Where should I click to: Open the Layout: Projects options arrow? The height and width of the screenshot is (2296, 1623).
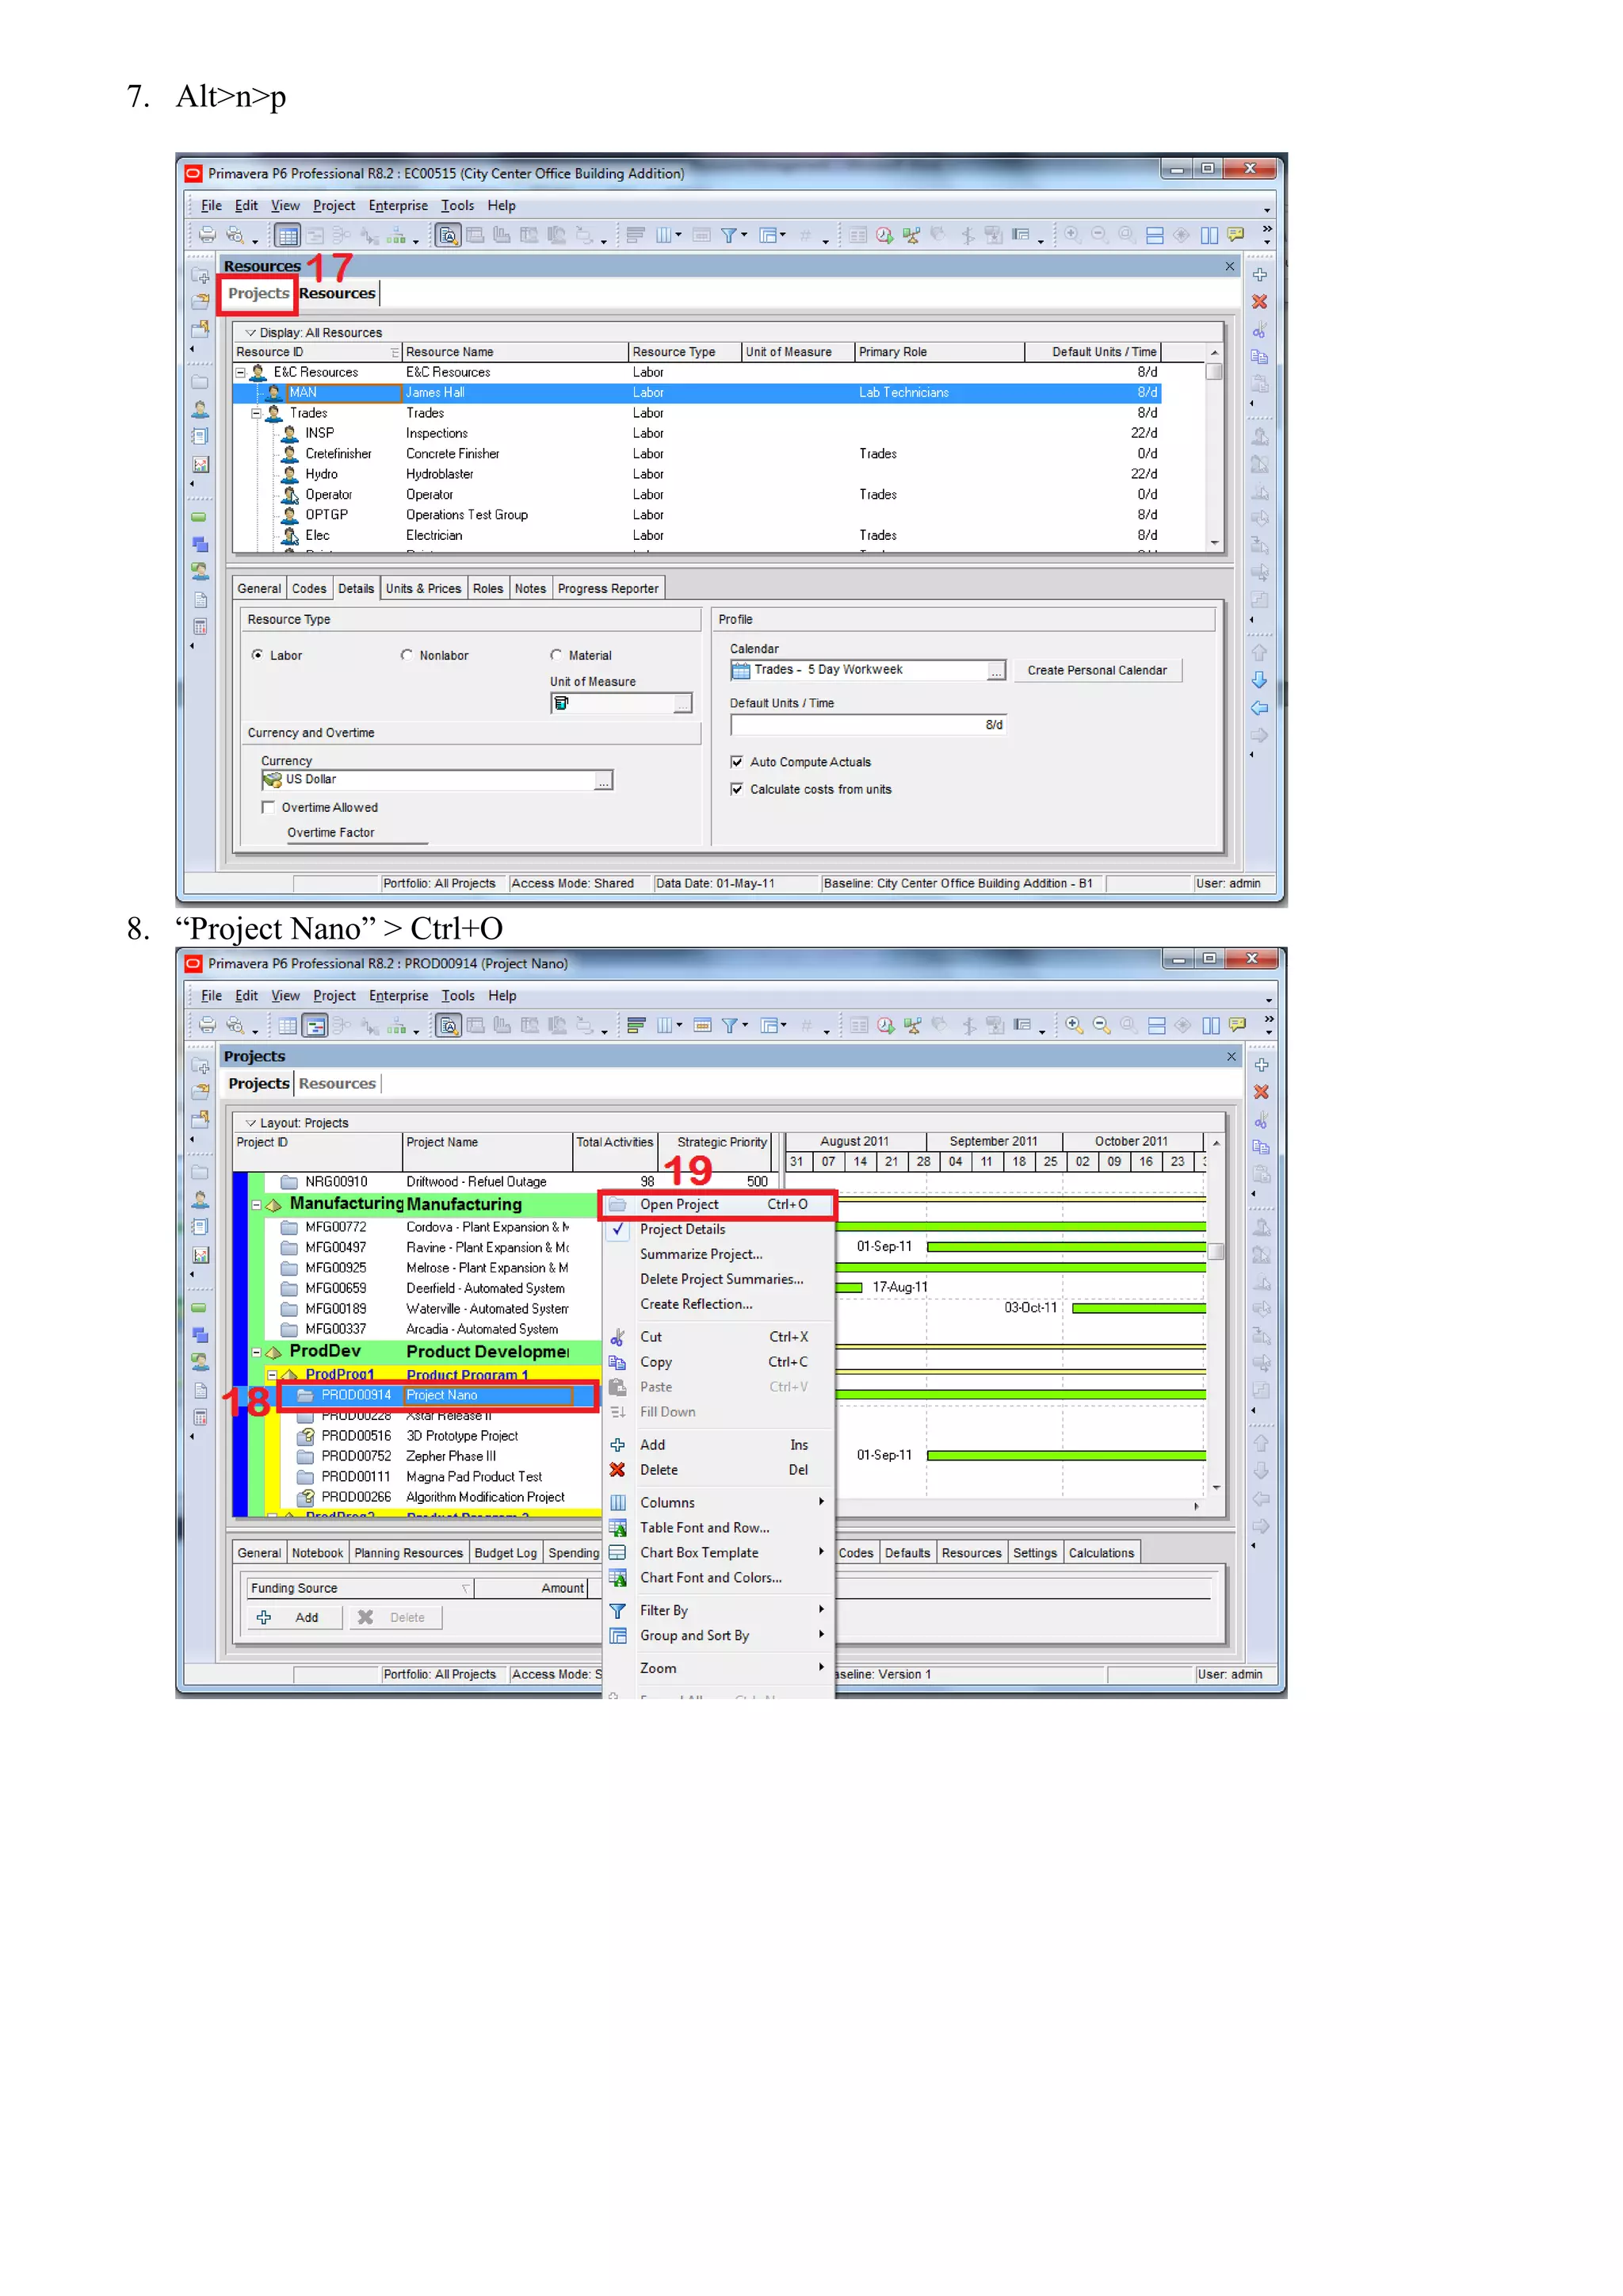point(251,1123)
